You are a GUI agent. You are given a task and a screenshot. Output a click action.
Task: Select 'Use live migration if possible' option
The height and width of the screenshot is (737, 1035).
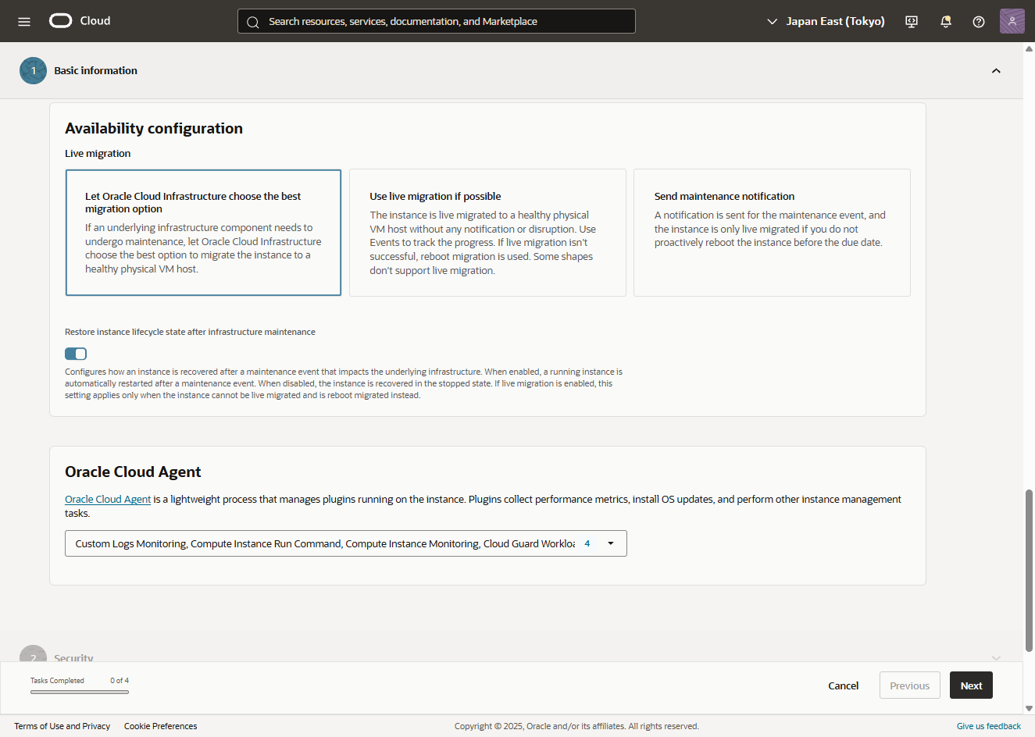(487, 233)
